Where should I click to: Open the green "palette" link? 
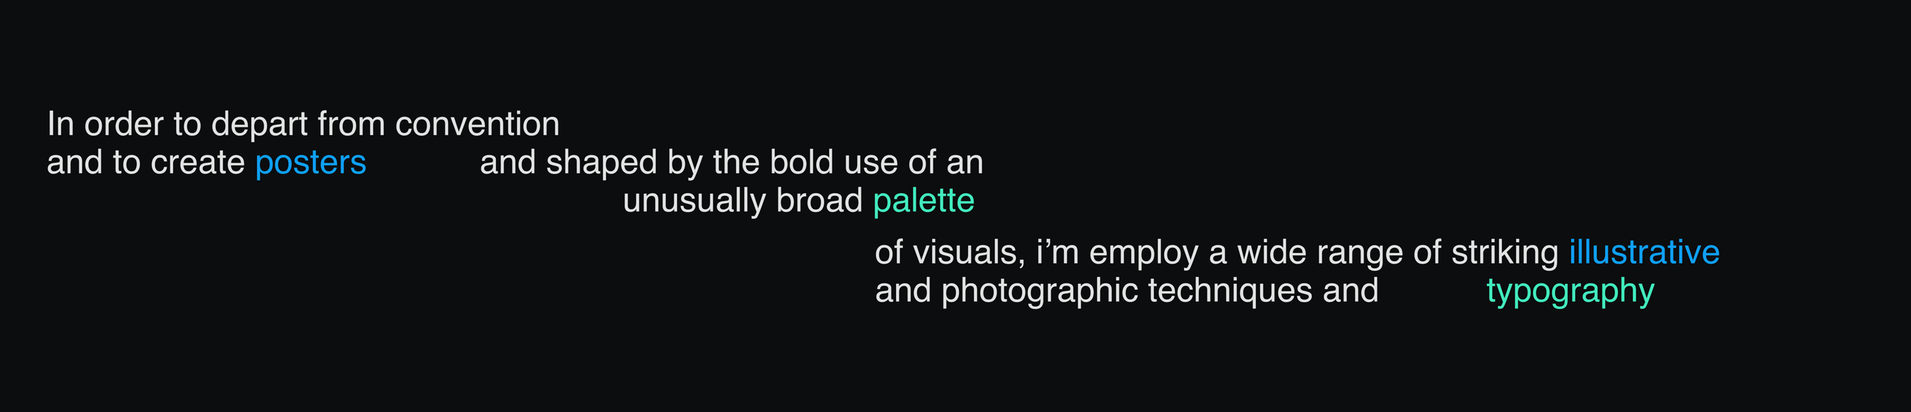point(924,201)
